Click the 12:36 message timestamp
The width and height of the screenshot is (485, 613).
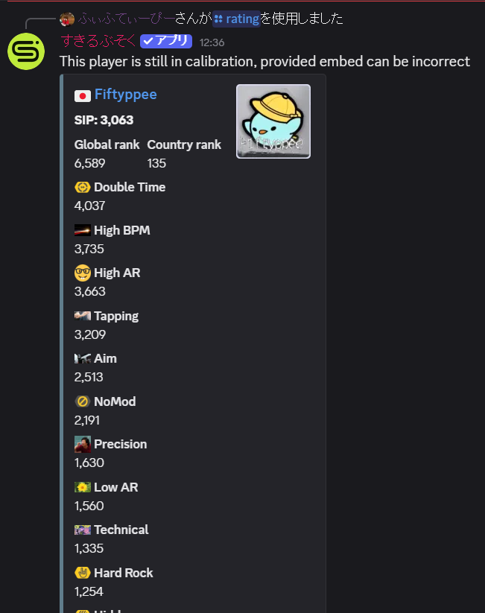point(212,42)
